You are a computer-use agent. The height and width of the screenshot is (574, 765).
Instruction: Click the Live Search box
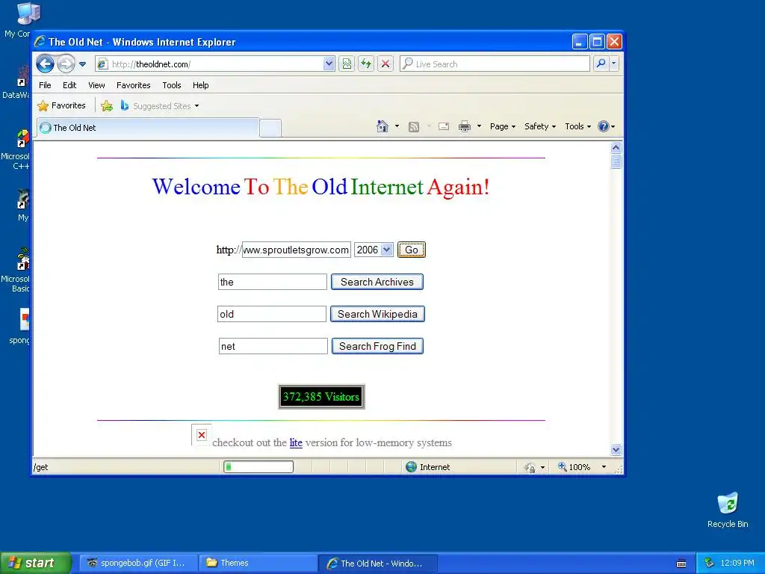tap(495, 64)
